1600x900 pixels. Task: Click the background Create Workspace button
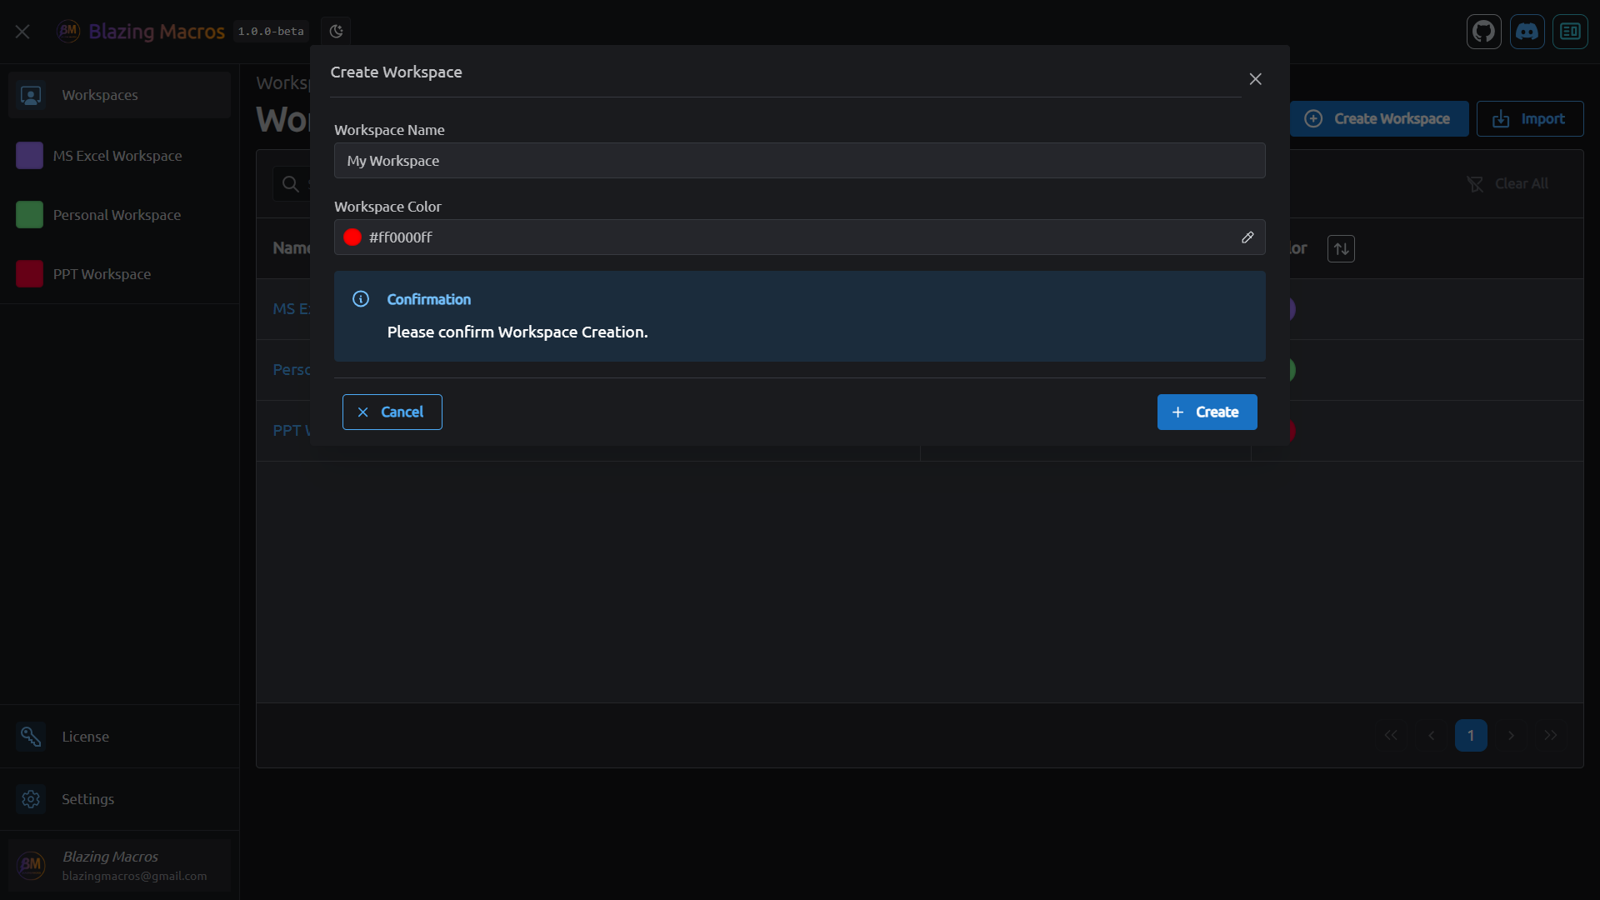[x=1379, y=119]
